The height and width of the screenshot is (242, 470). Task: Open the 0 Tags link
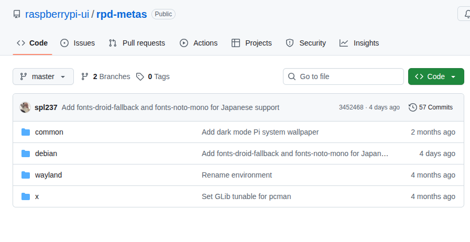pyautogui.click(x=153, y=76)
